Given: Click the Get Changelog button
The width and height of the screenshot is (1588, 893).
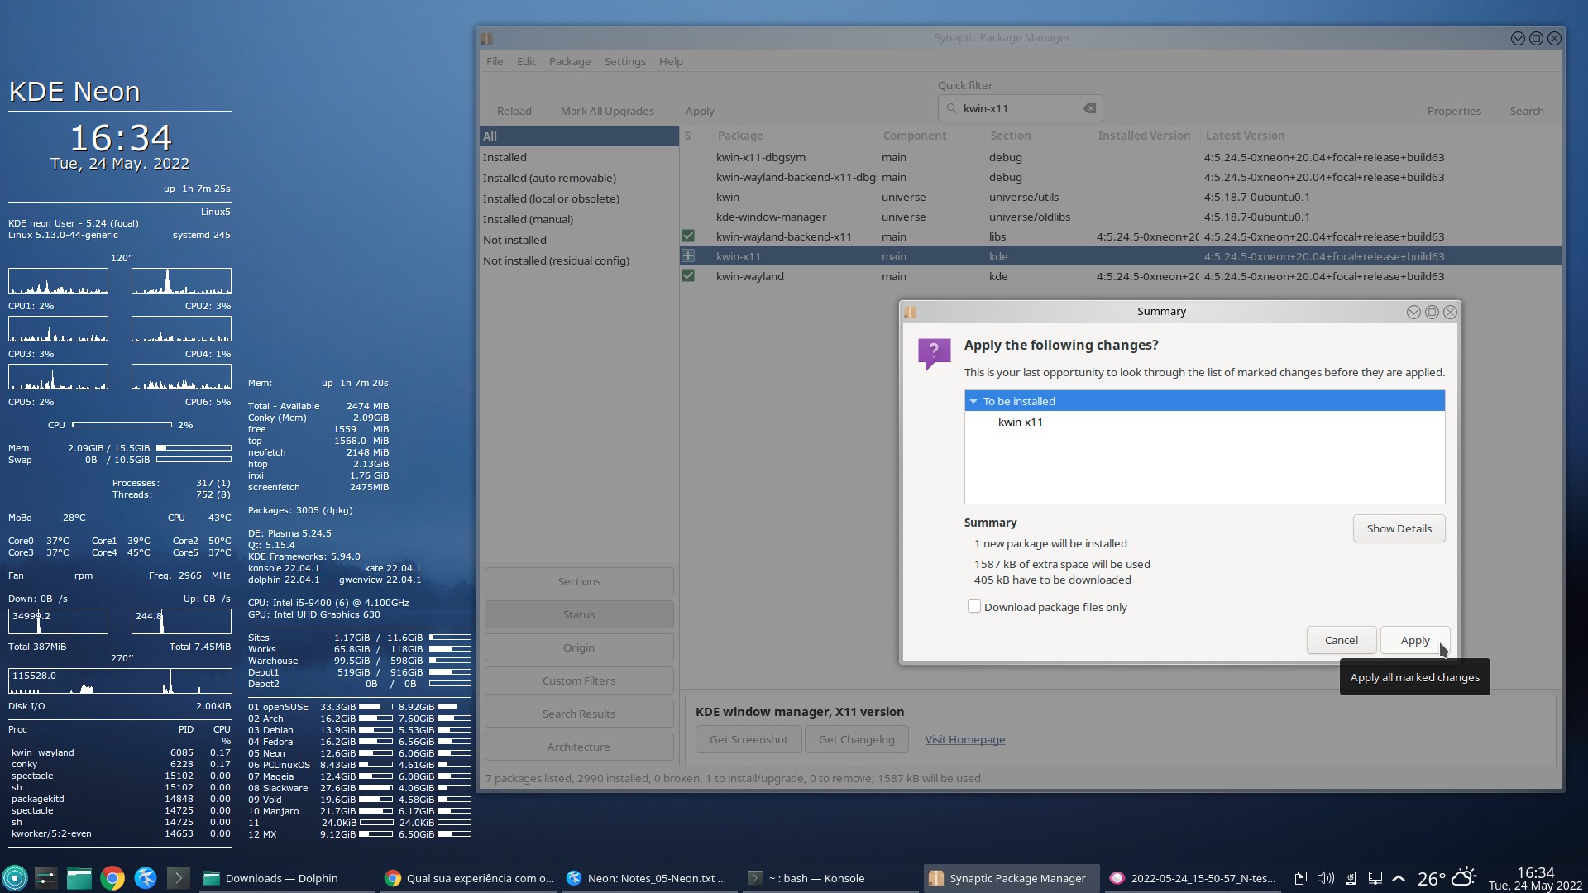Looking at the screenshot, I should point(856,739).
